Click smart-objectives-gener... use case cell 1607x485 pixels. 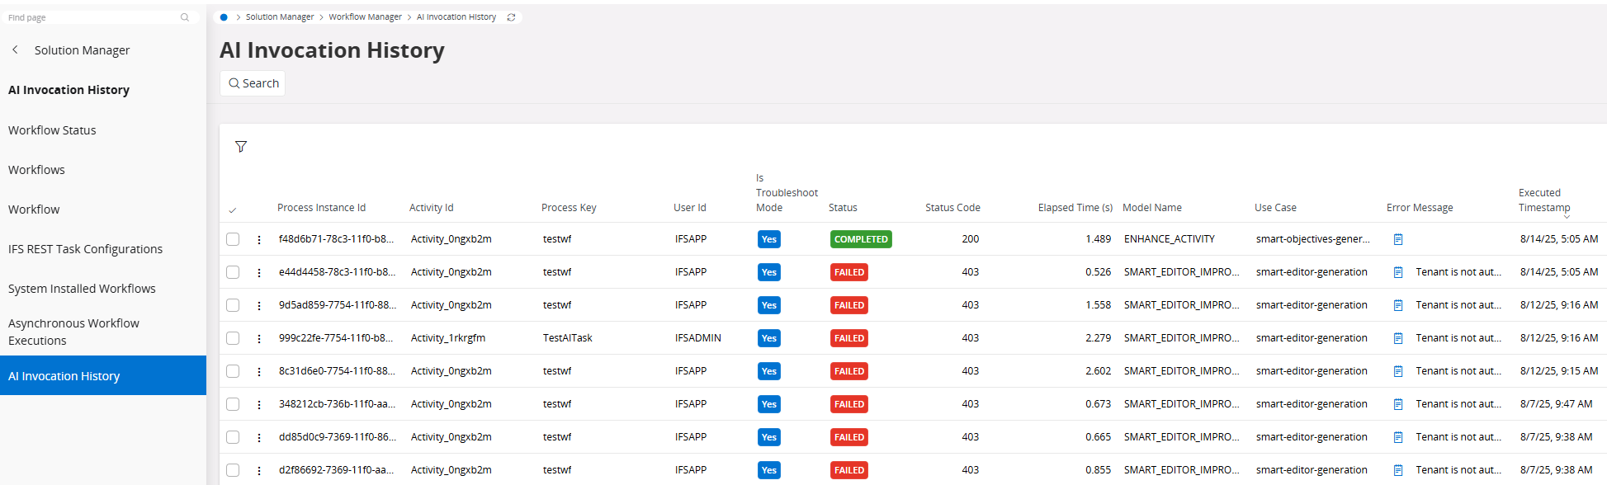tap(1313, 239)
